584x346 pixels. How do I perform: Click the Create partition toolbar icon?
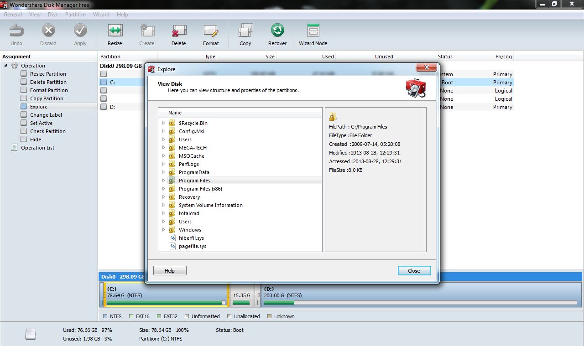pyautogui.click(x=147, y=31)
